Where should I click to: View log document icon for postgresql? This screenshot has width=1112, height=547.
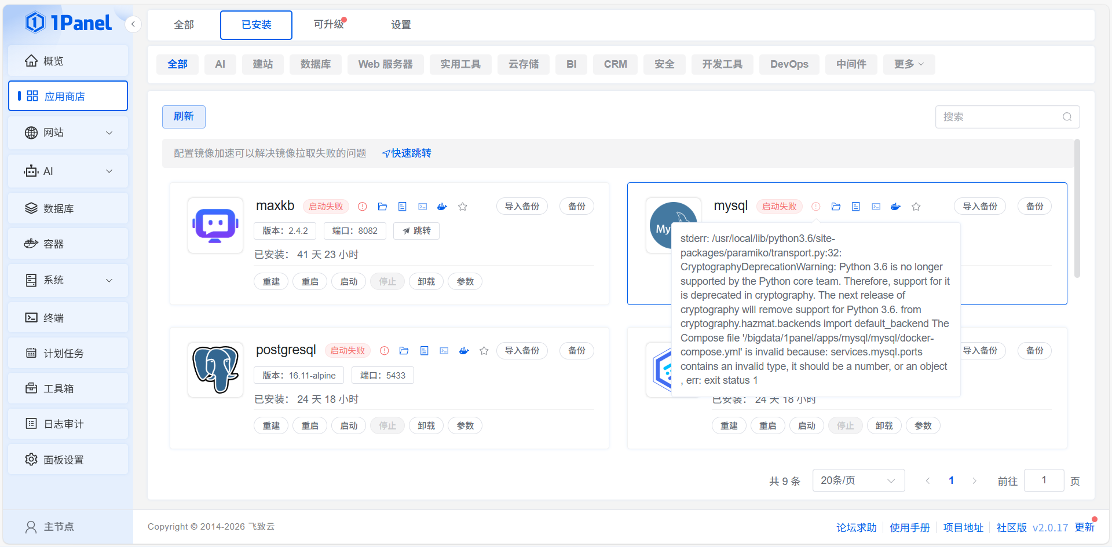pyautogui.click(x=425, y=351)
